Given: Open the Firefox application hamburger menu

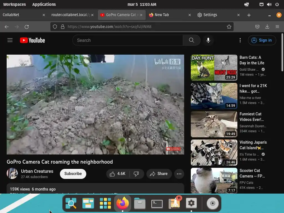Looking at the screenshot, I should coord(277,27).
